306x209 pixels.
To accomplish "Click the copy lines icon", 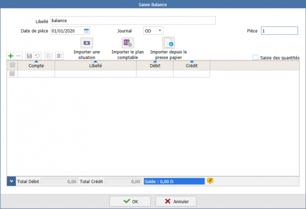I will click(x=48, y=56).
